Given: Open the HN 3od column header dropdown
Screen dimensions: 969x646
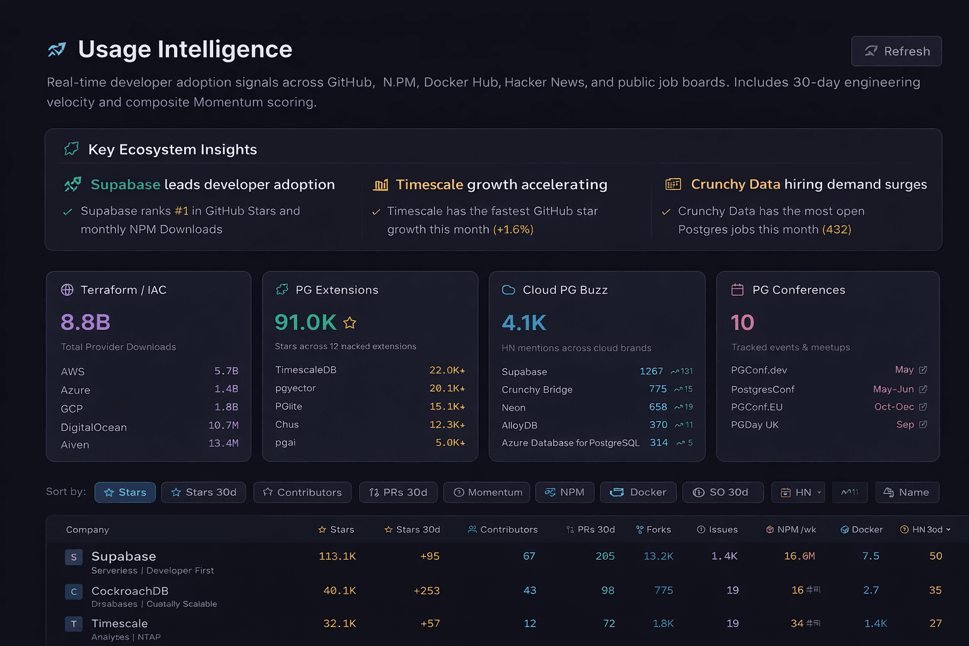Looking at the screenshot, I should coord(925,529).
